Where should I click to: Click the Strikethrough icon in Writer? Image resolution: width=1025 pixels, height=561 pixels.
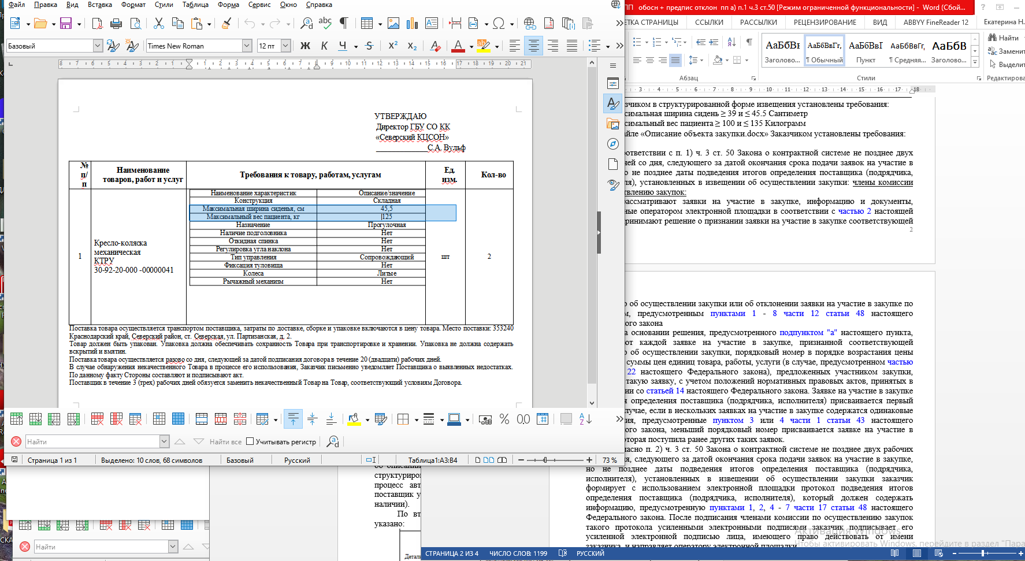pos(369,46)
